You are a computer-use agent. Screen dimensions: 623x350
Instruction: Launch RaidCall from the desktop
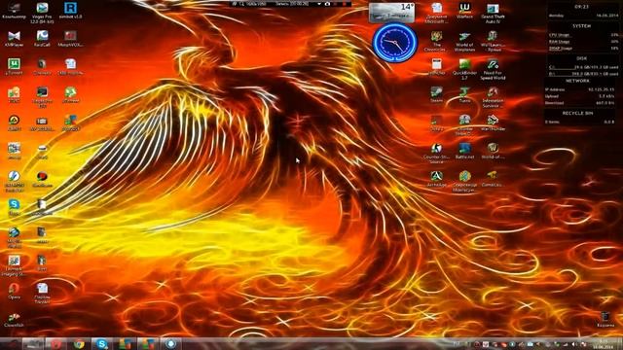42,39
